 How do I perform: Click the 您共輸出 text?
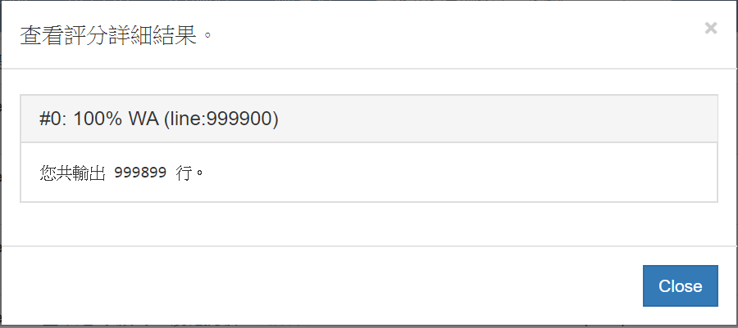(72, 173)
